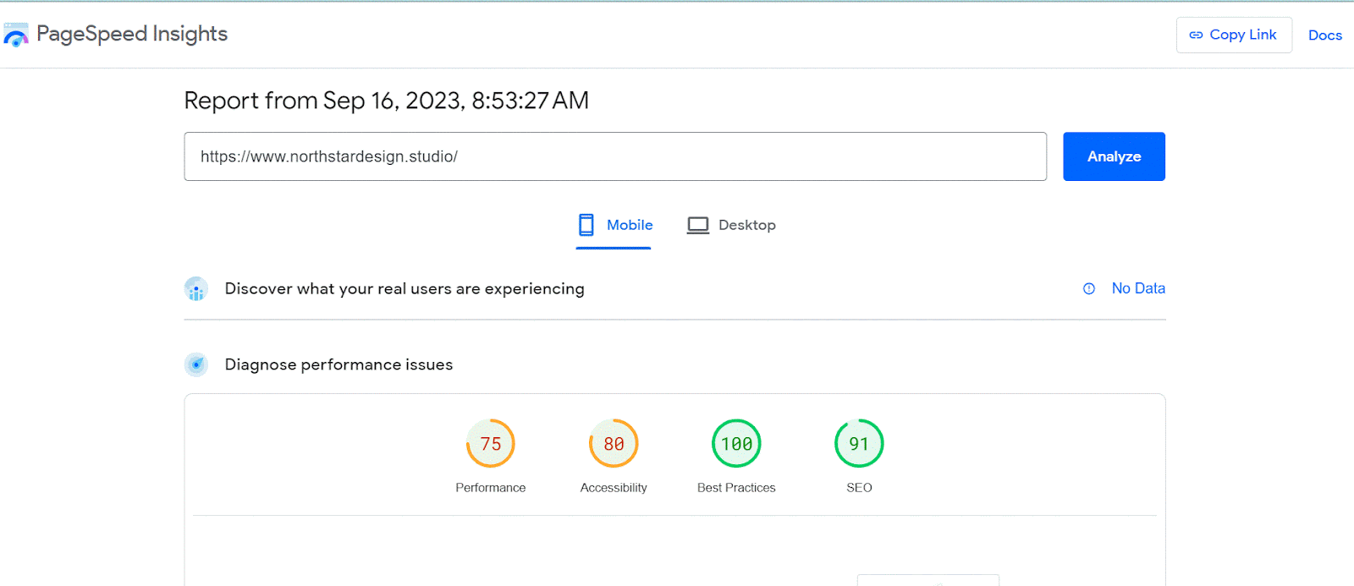The image size is (1354, 586).
Task: Click the link icon in Copy Link
Action: 1196,35
